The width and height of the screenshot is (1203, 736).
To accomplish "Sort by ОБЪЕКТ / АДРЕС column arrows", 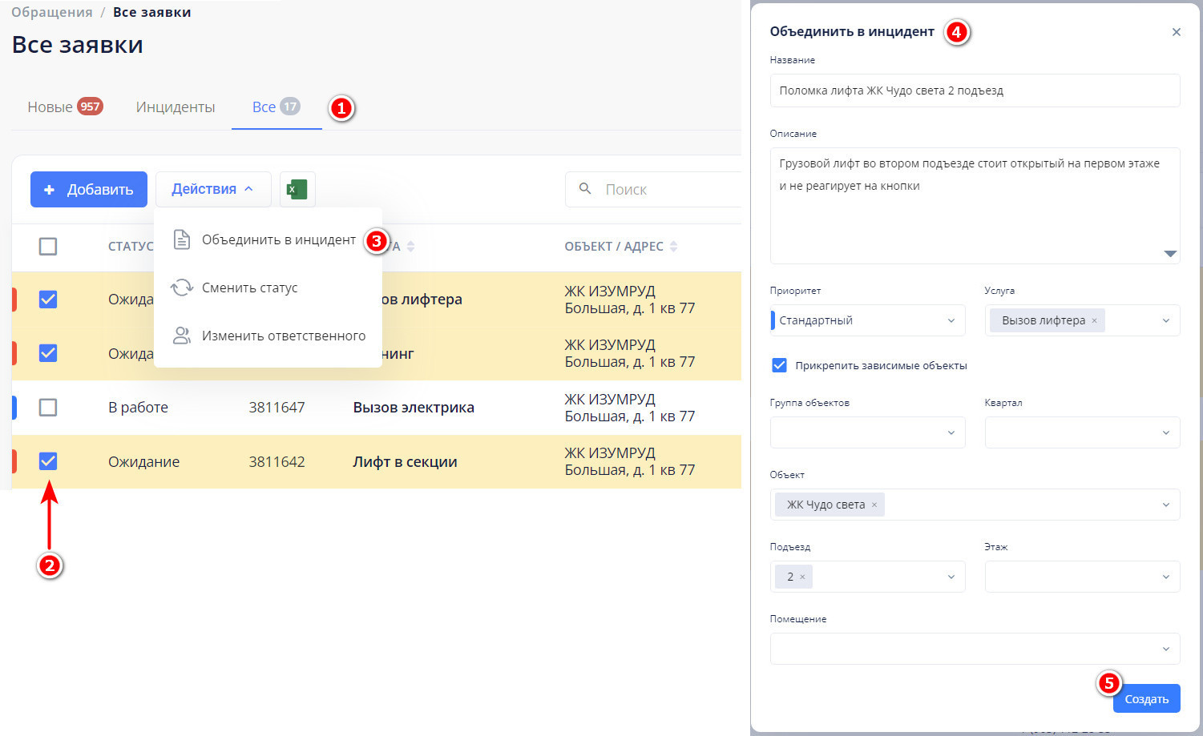I will coord(674,247).
